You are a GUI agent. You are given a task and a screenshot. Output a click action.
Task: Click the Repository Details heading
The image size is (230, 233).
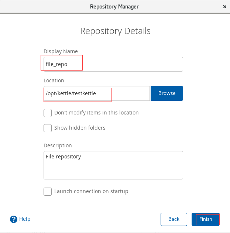[x=115, y=31]
